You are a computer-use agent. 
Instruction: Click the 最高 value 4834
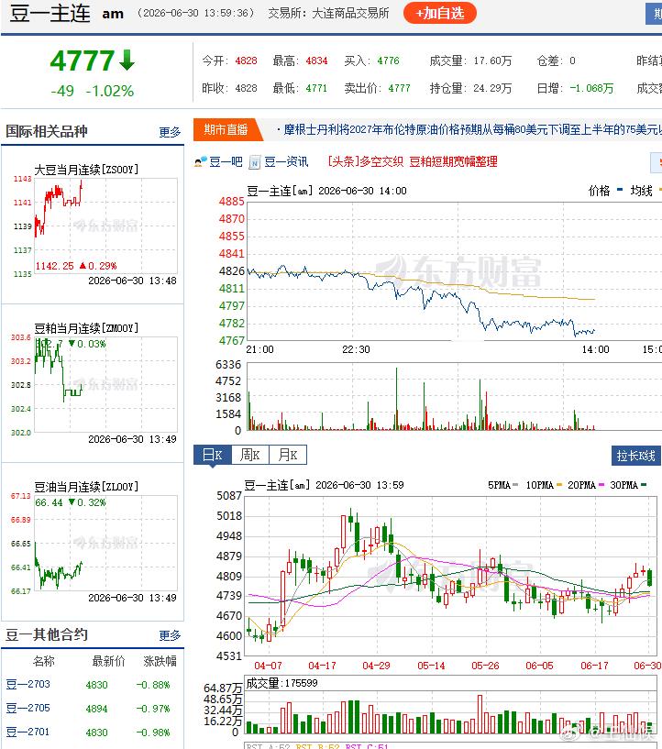pyautogui.click(x=316, y=61)
